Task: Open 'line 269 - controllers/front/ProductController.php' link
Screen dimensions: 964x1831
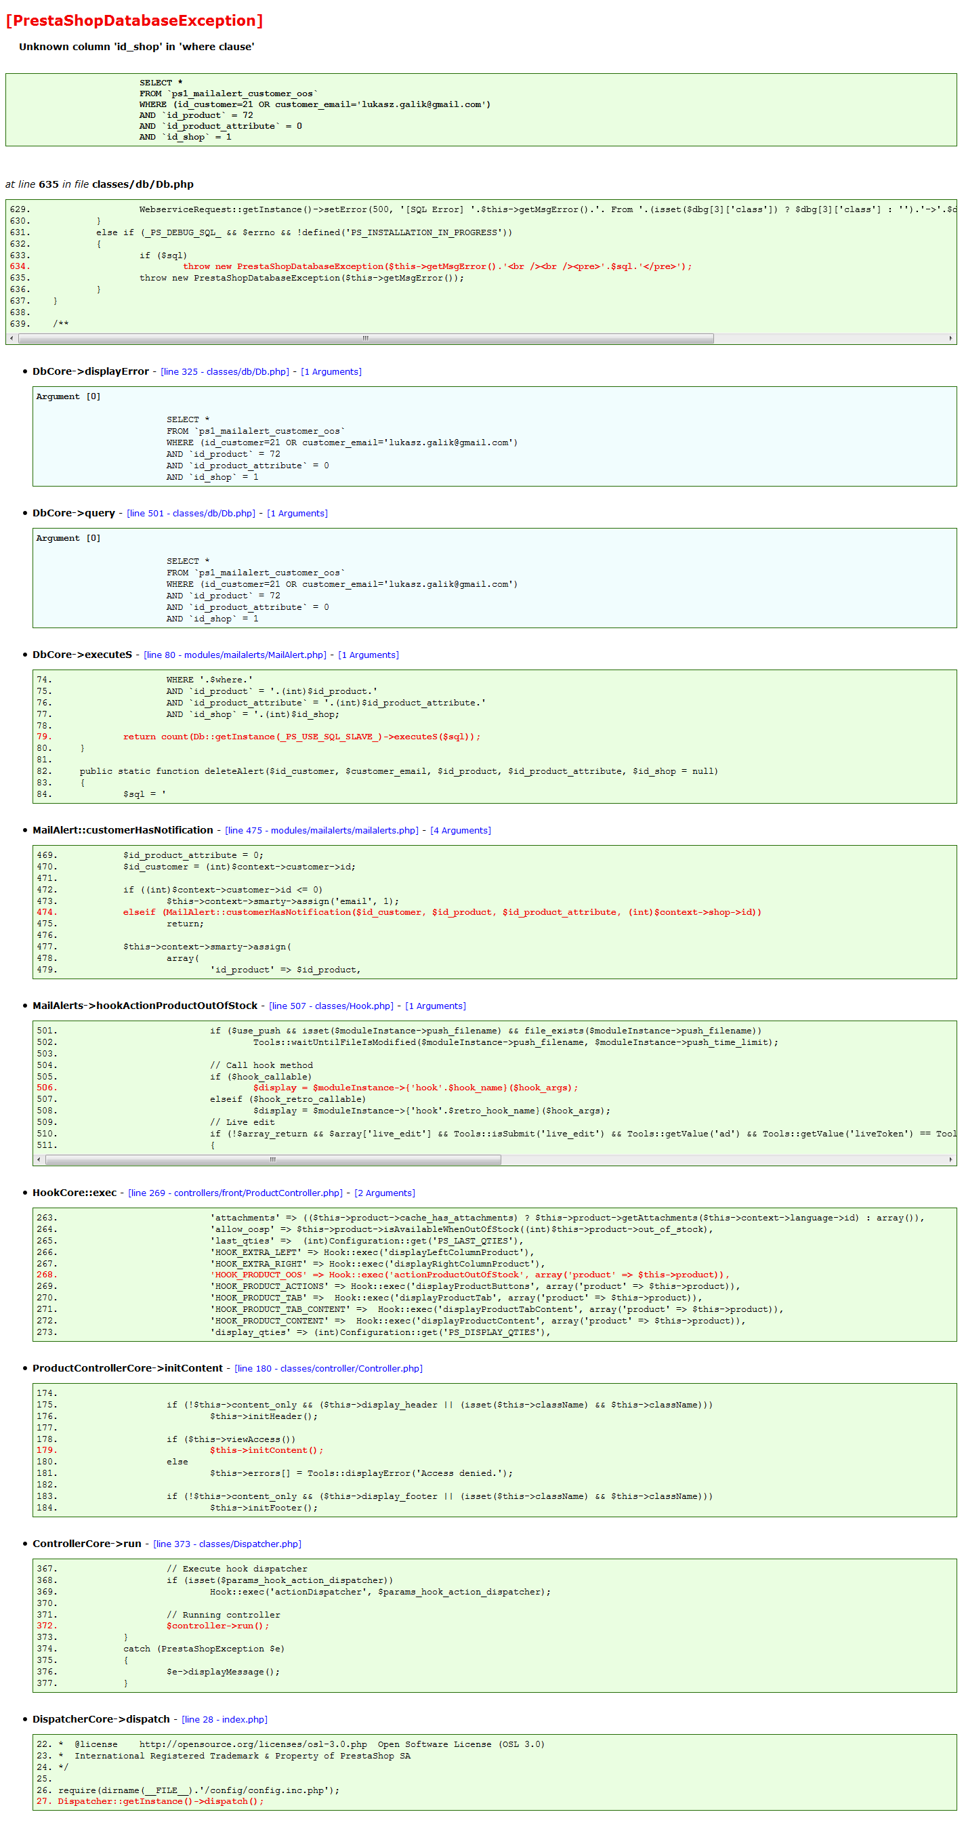Action: (235, 1193)
